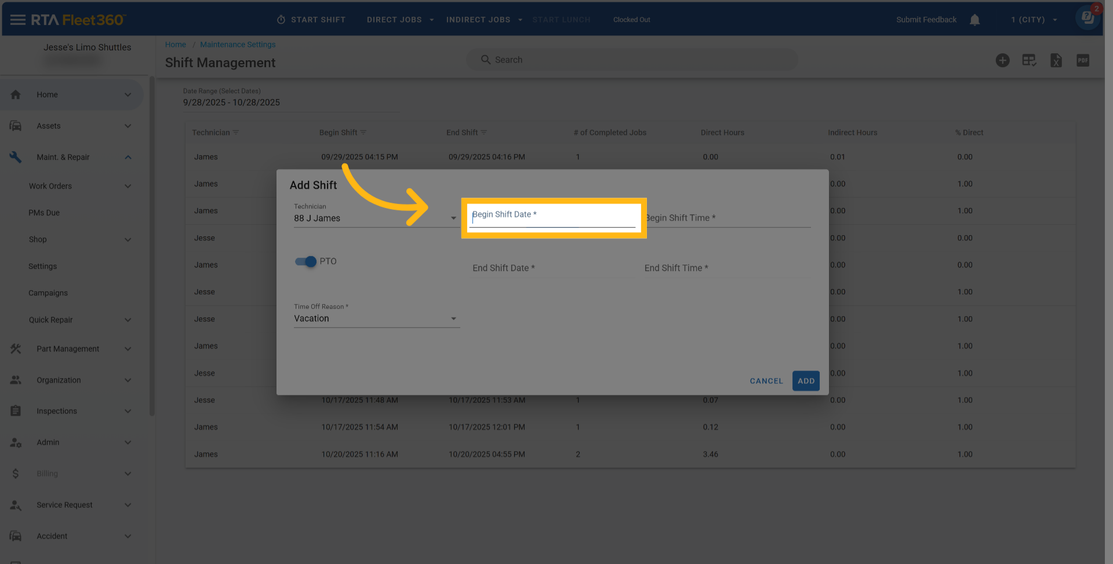Click the add shift plus icon

tap(1002, 60)
